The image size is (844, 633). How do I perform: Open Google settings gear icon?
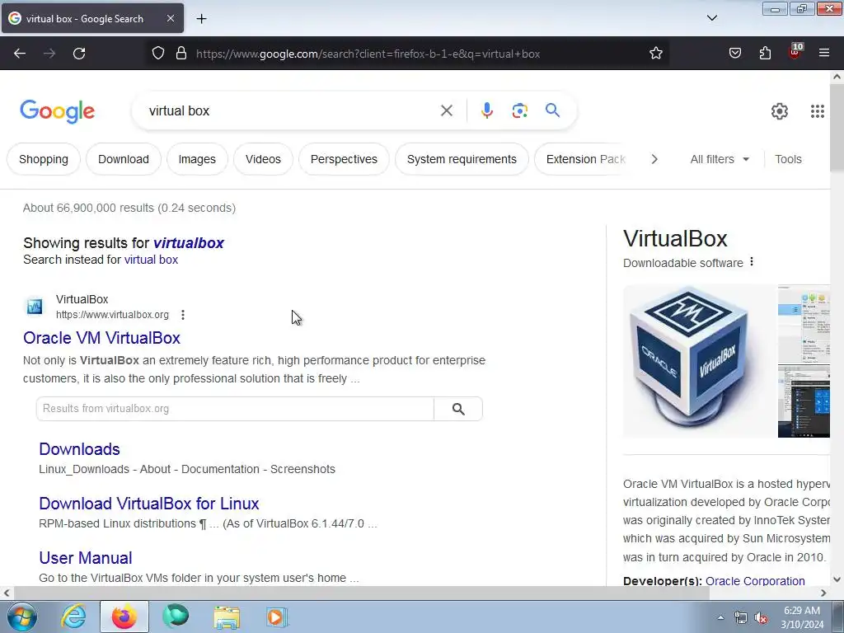tap(780, 111)
